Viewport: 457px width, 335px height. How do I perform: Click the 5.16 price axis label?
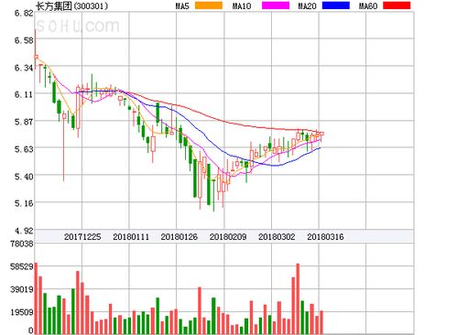coord(24,203)
